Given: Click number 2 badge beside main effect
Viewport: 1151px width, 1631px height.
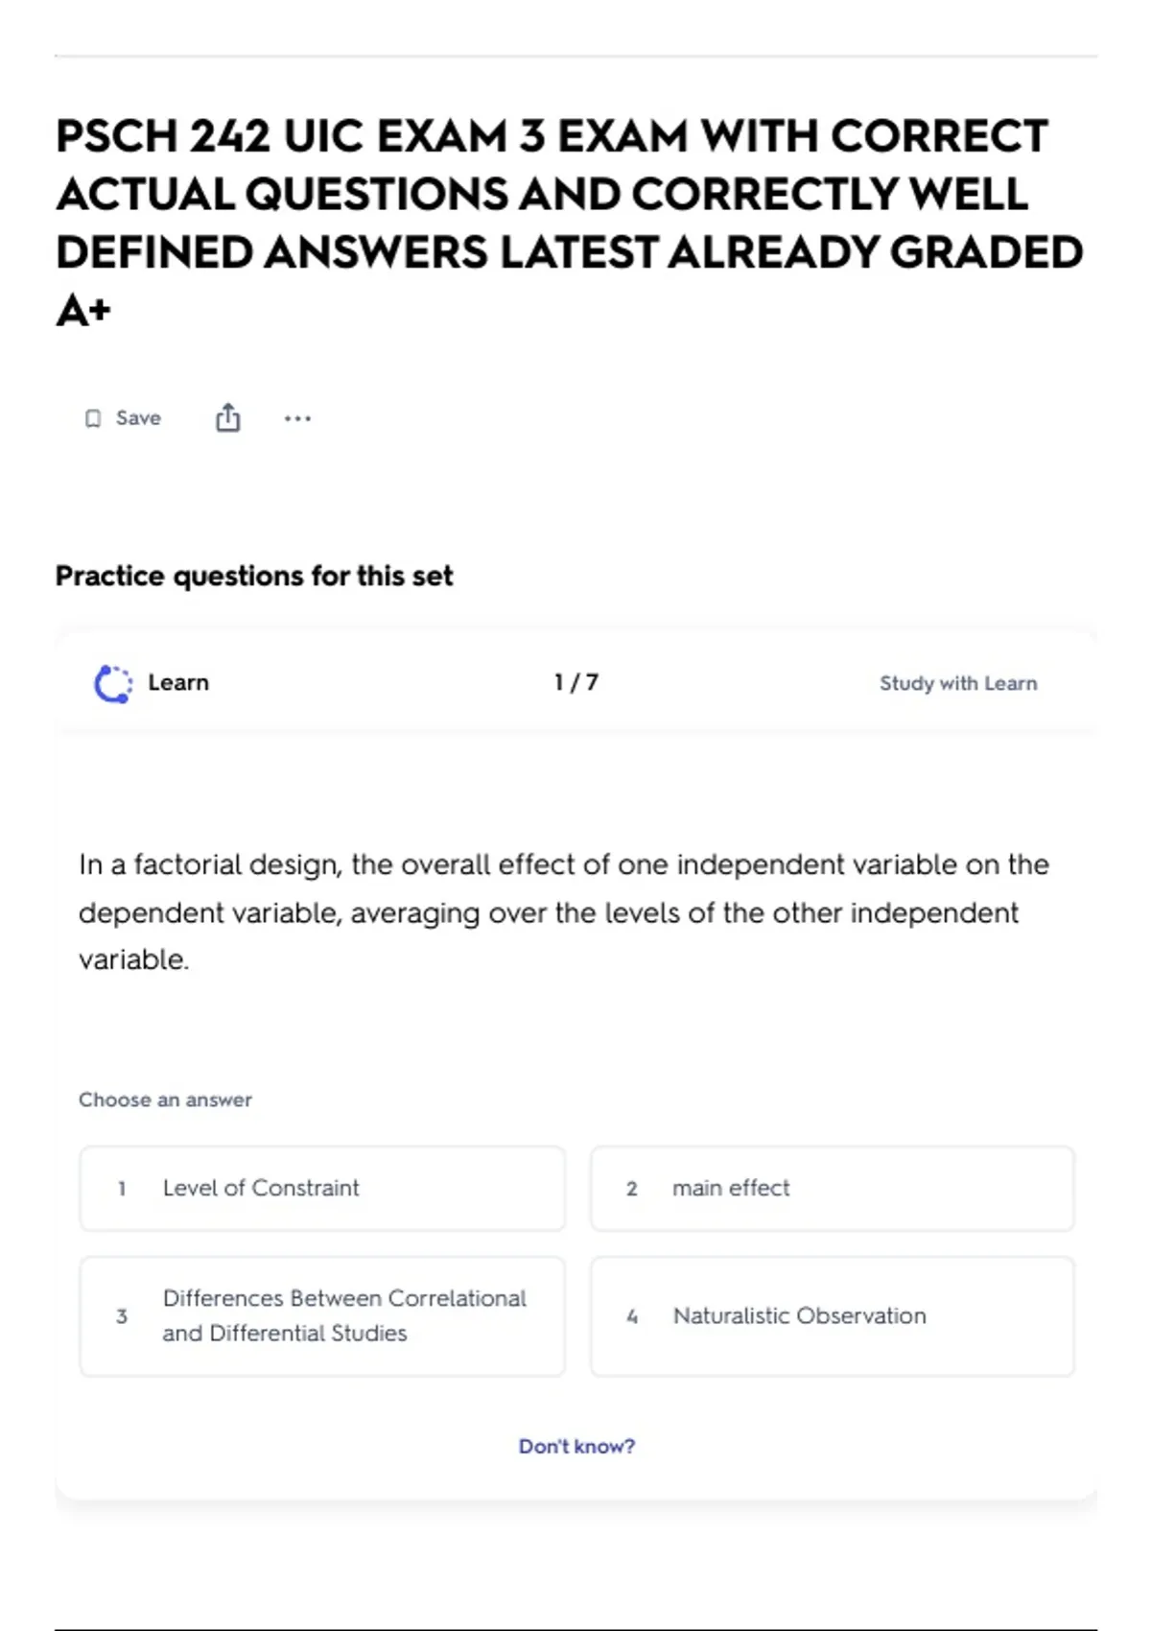Looking at the screenshot, I should [632, 1189].
